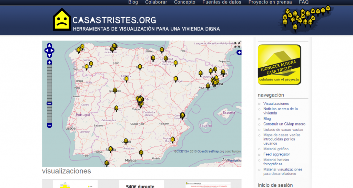This screenshot has height=188, width=353.
Task: Select the marker between Málaga and Almería
Action: click(x=141, y=153)
